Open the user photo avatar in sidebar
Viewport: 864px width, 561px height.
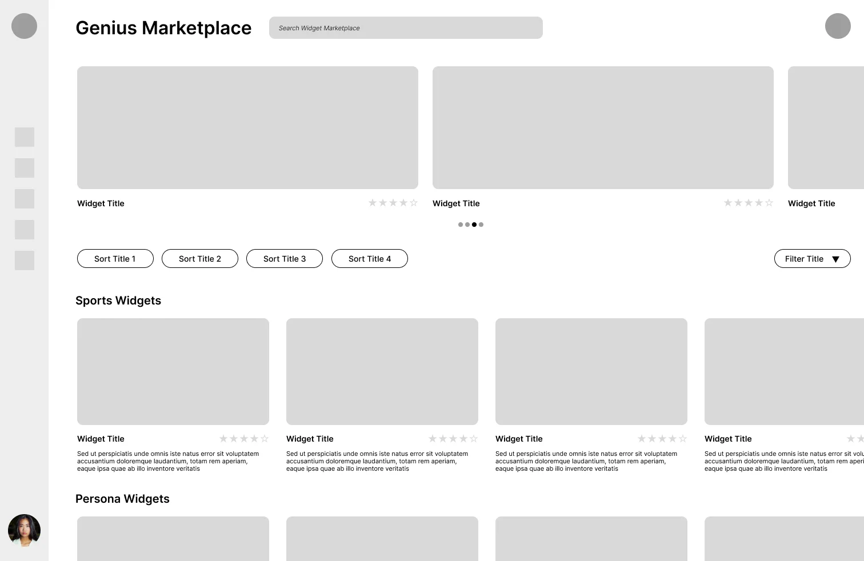24,530
